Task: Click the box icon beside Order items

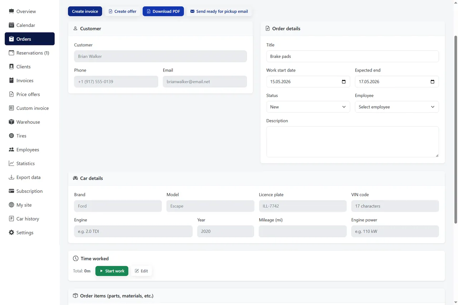Action: [75, 296]
